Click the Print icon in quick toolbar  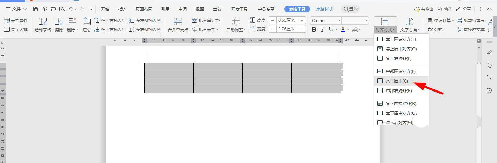point(53,9)
